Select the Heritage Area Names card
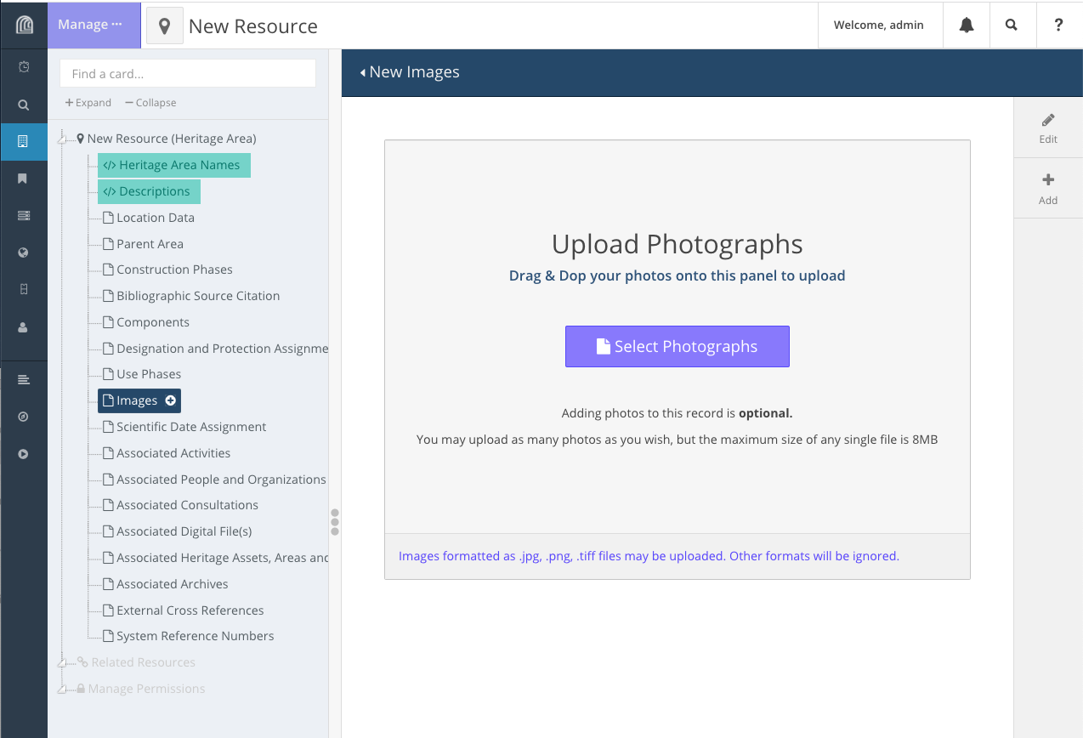 pos(173,165)
